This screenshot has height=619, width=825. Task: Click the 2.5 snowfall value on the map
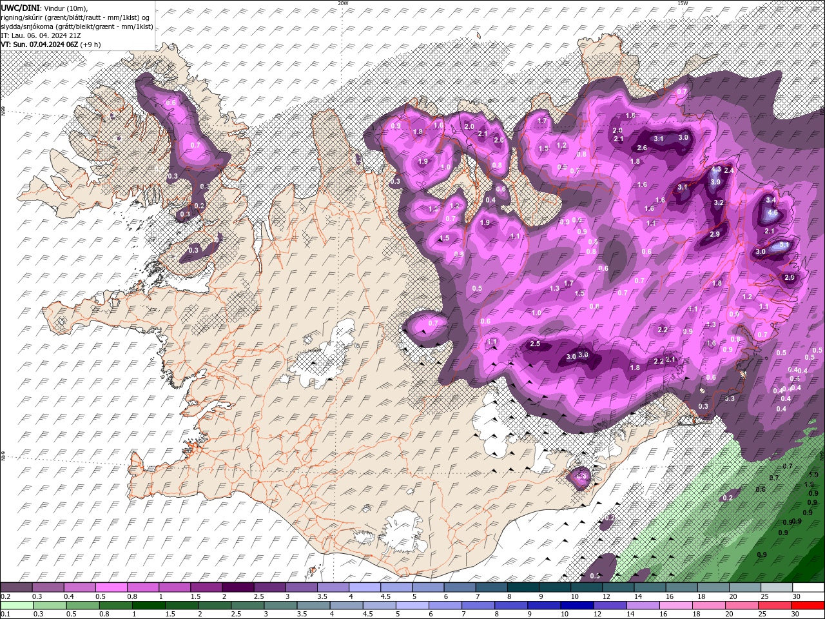click(535, 344)
